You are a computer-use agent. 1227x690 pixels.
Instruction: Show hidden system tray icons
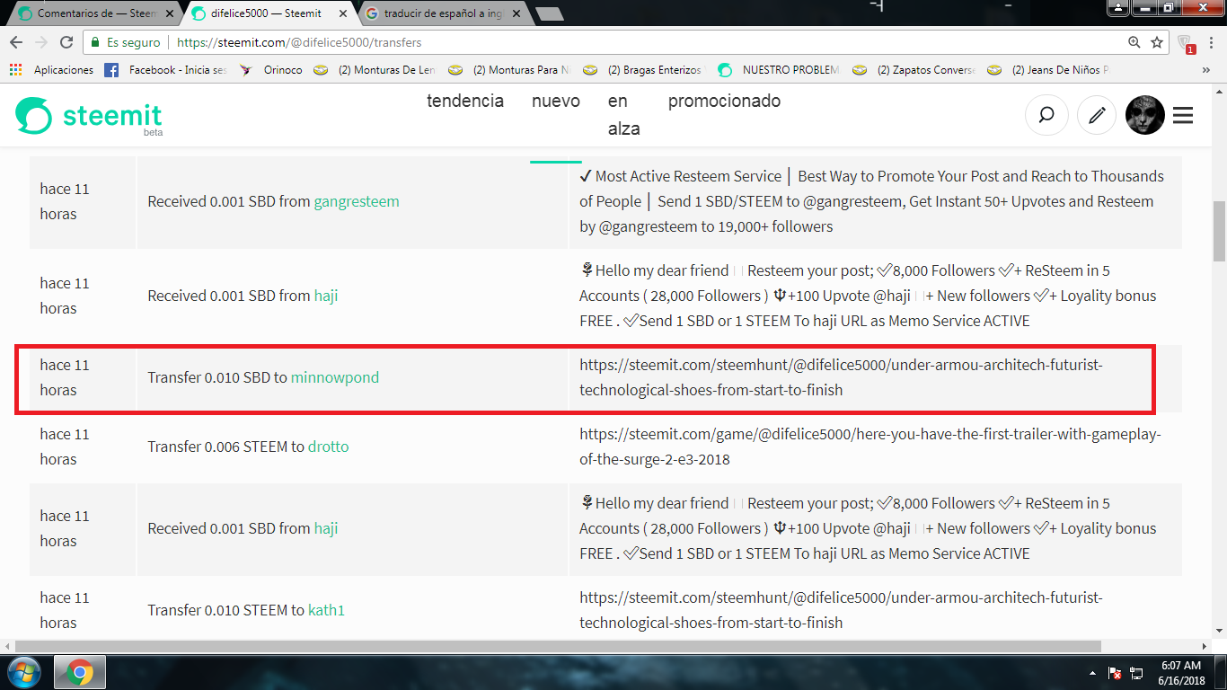pyautogui.click(x=1094, y=672)
